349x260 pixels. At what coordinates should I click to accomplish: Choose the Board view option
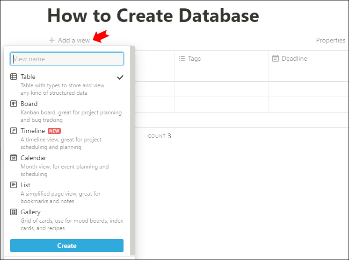pyautogui.click(x=67, y=112)
